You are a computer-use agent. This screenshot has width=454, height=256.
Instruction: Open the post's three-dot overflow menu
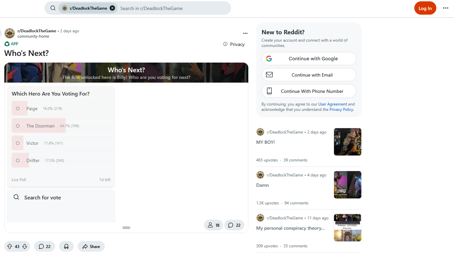245,33
